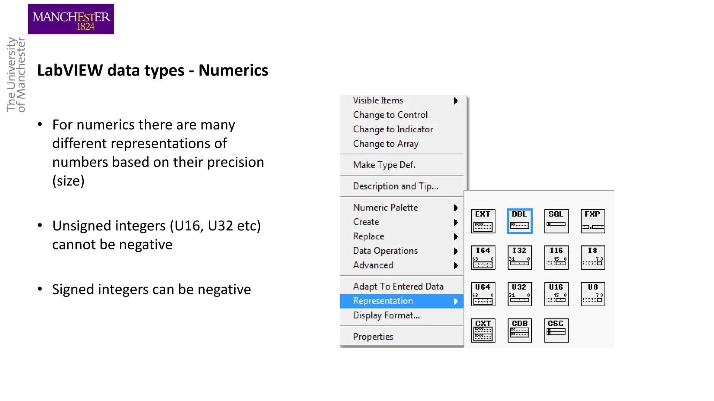
Task: Choose the U16 unsigned integer representation
Action: (556, 294)
